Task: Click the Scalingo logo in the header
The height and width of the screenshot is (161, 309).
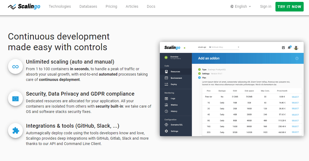Action: click(24, 6)
